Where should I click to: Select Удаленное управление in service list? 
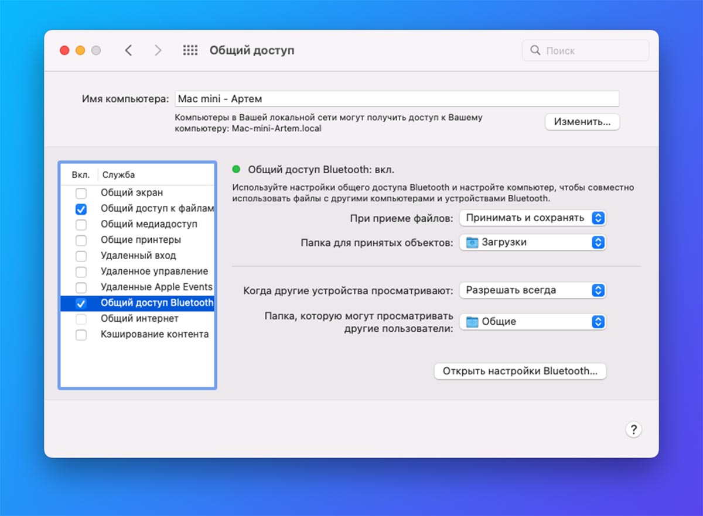(154, 271)
